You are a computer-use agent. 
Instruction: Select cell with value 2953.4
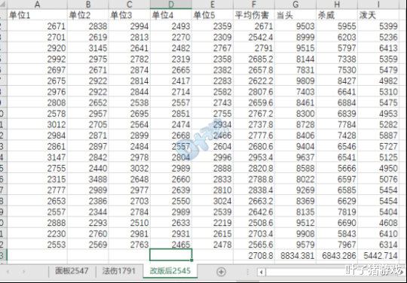coord(254,157)
